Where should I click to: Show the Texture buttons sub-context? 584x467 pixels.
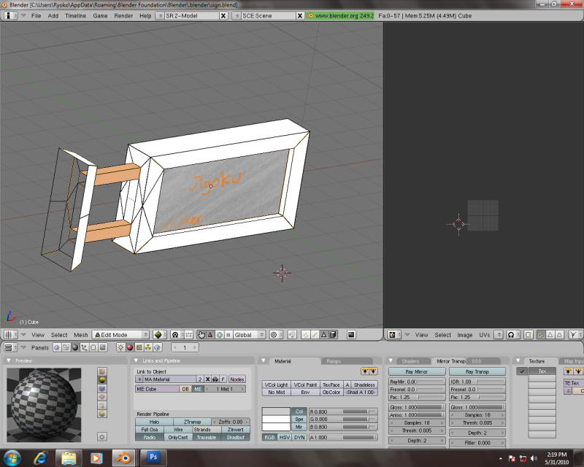[139, 347]
